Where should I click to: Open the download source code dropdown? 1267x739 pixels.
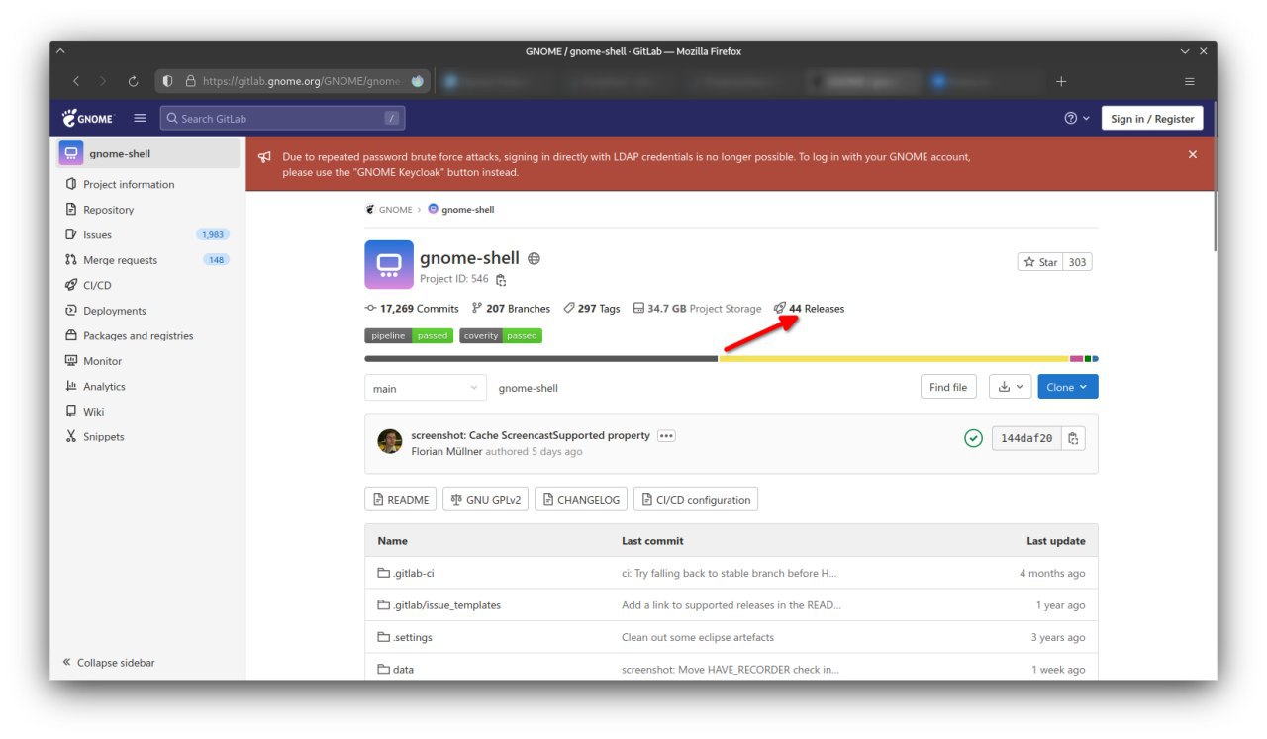click(1010, 387)
